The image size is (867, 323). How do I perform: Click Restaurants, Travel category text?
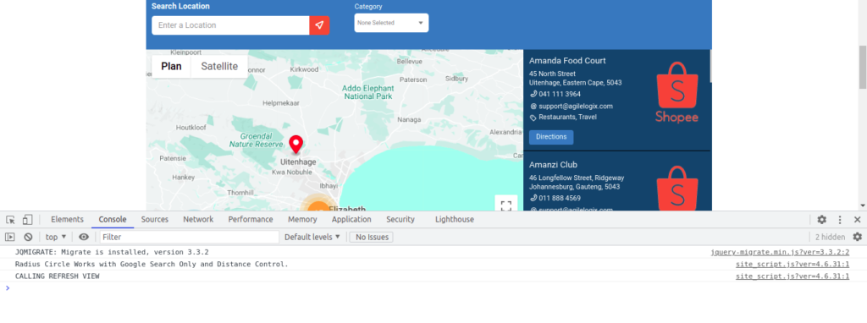(568, 117)
